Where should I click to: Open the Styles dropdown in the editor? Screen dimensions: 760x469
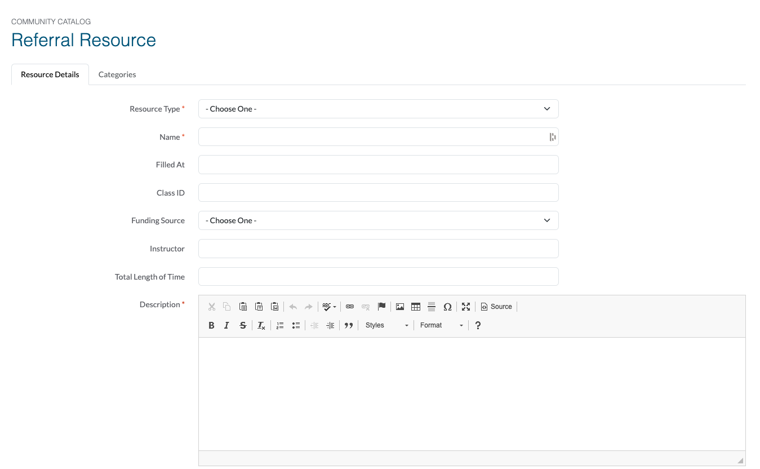386,325
